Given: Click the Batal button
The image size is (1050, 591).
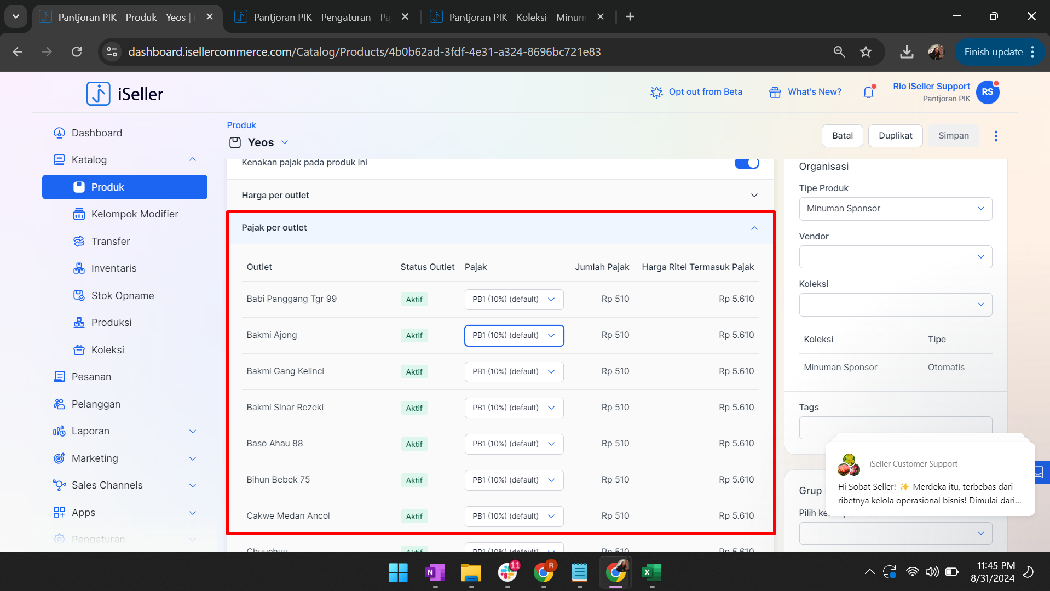Looking at the screenshot, I should tap(842, 136).
